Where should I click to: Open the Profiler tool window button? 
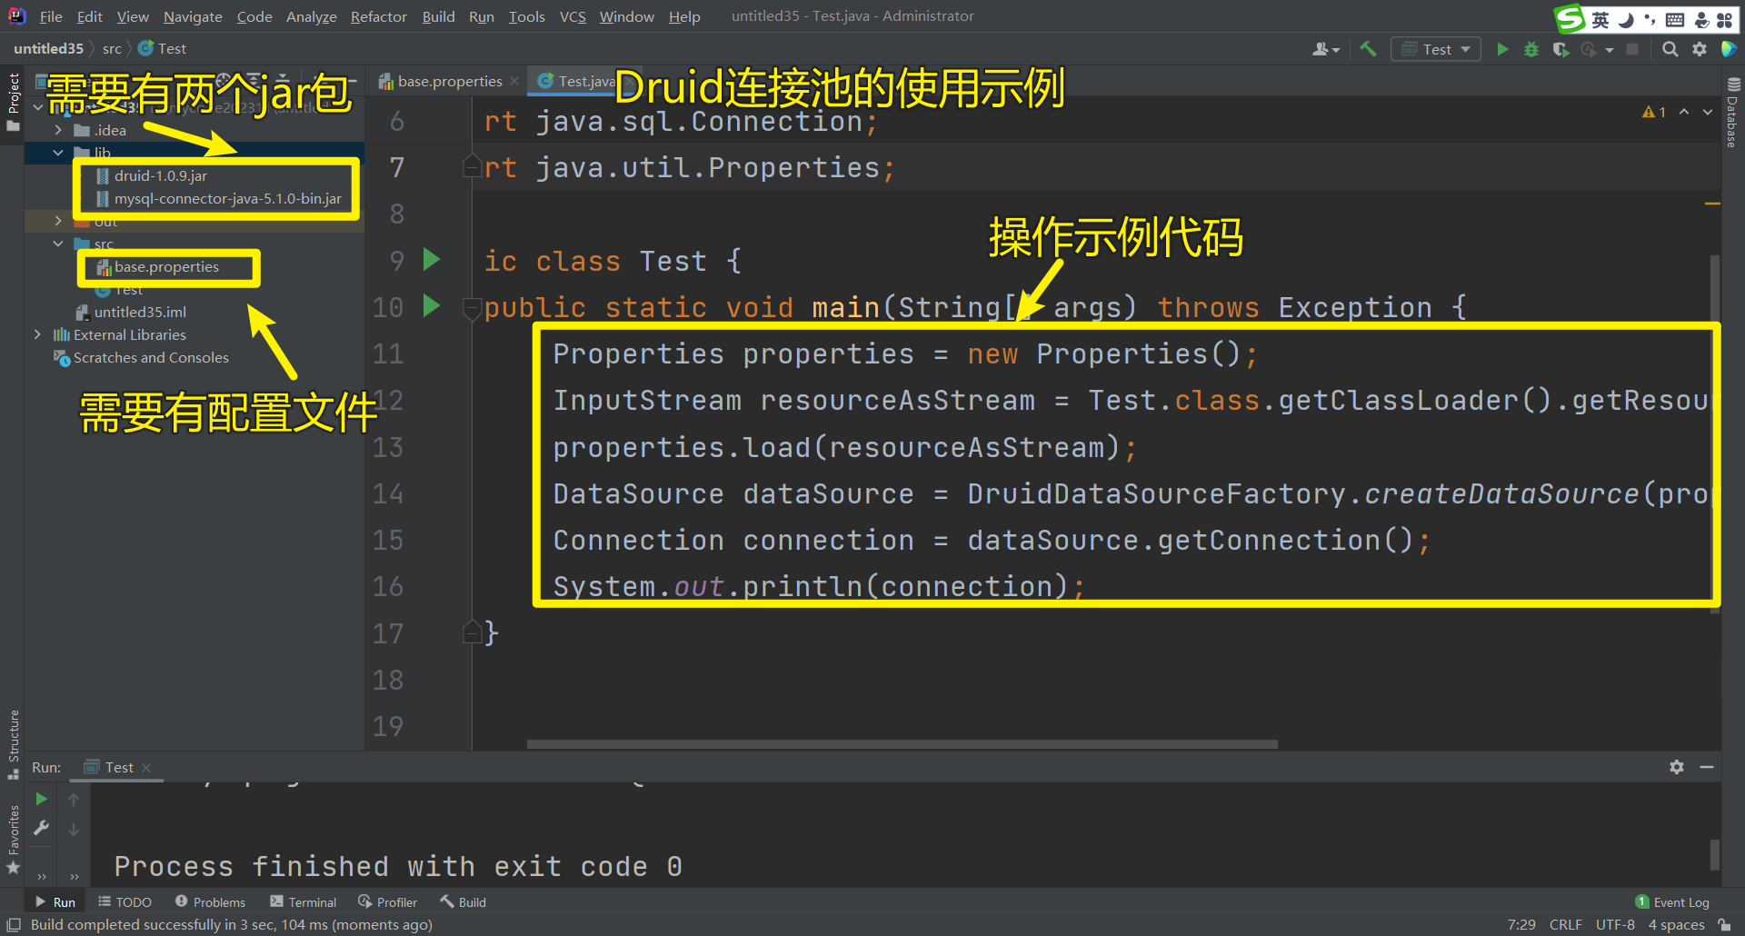point(388,901)
